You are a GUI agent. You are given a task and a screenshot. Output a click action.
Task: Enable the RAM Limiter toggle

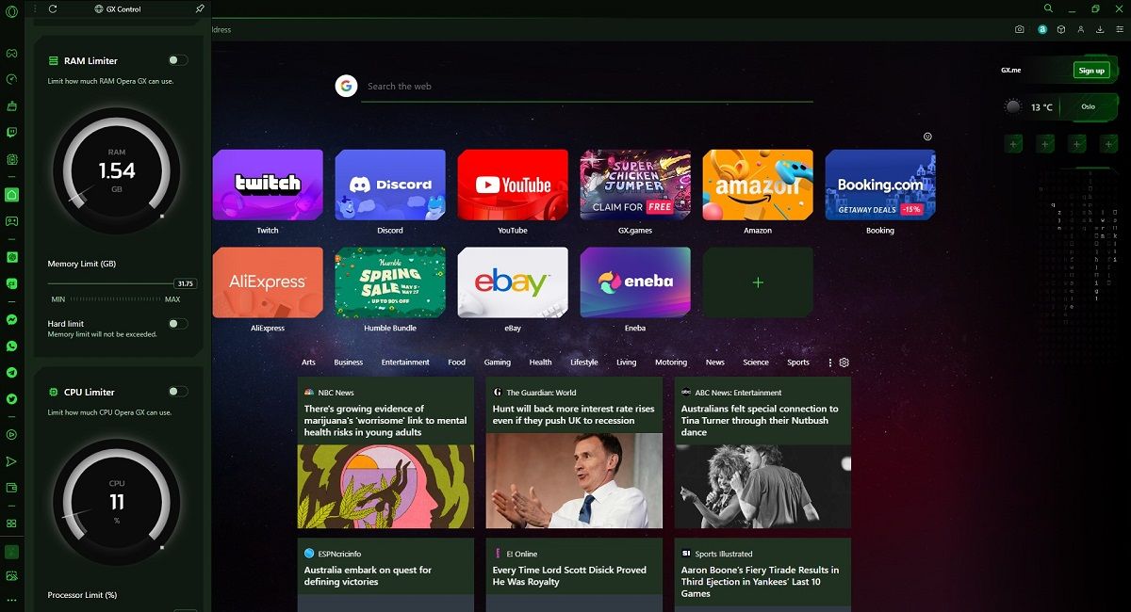(177, 60)
